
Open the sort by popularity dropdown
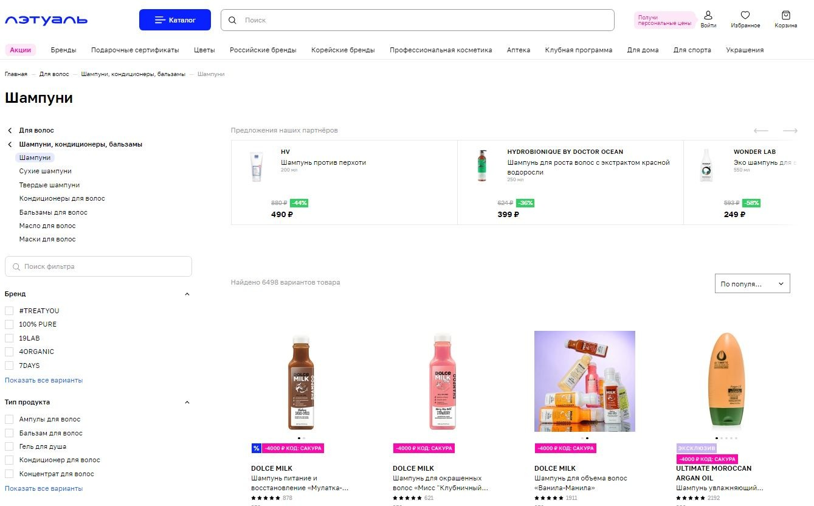coord(753,284)
